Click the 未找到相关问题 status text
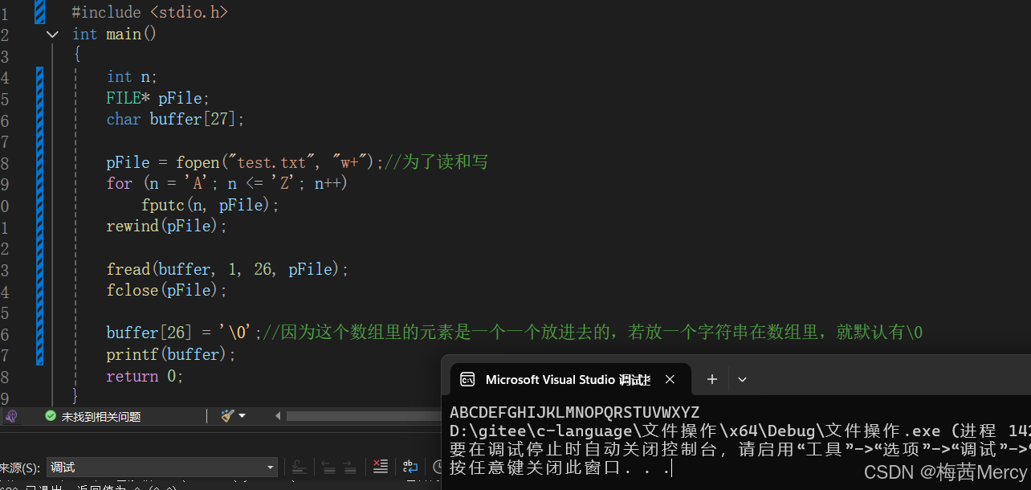Screen dimensions: 1031x490 (101, 417)
